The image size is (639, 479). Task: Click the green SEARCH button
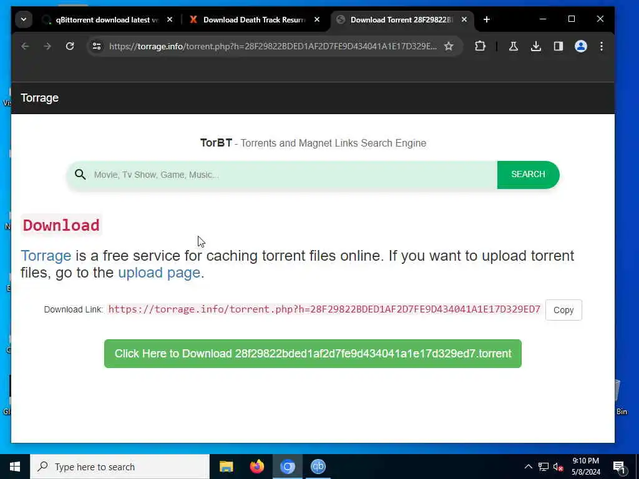[x=528, y=175]
